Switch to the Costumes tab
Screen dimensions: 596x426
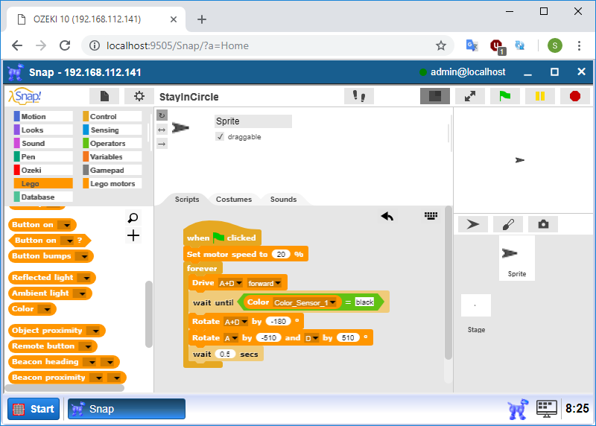[234, 199]
